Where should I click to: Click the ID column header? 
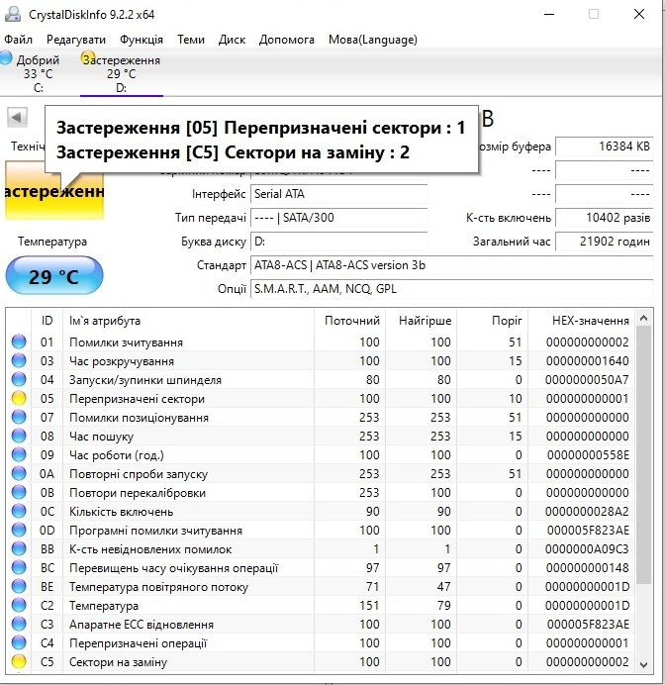tap(47, 321)
